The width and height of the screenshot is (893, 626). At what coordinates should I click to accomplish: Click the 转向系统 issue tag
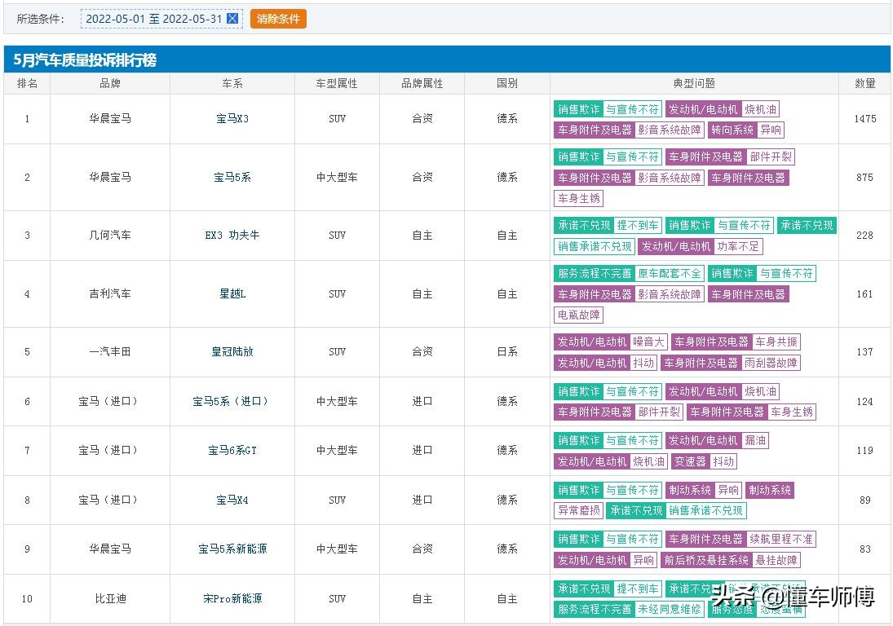(732, 130)
